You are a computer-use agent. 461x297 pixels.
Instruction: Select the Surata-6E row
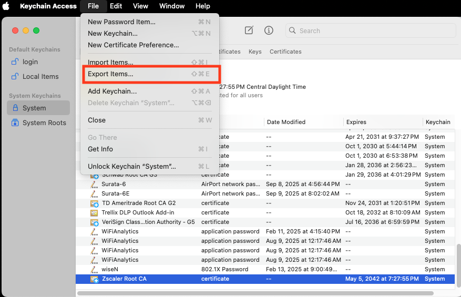tap(265, 193)
